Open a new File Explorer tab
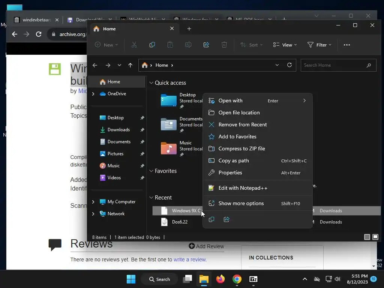The image size is (384, 288). coord(189,29)
